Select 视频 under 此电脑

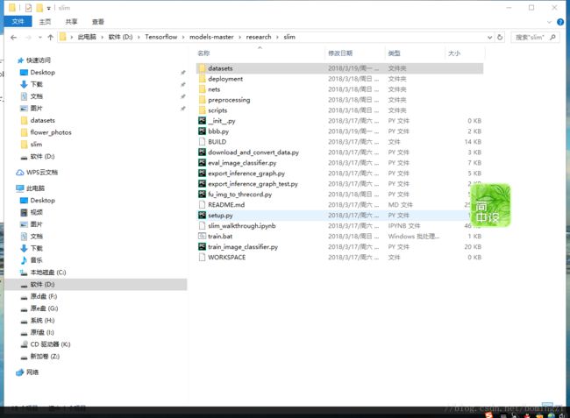(36, 212)
